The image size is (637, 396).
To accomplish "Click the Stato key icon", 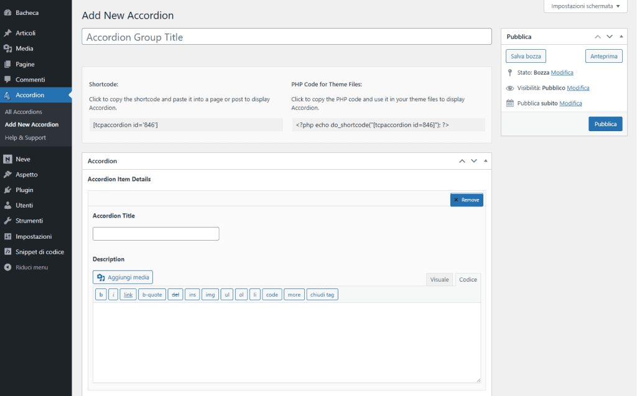I will coord(510,73).
